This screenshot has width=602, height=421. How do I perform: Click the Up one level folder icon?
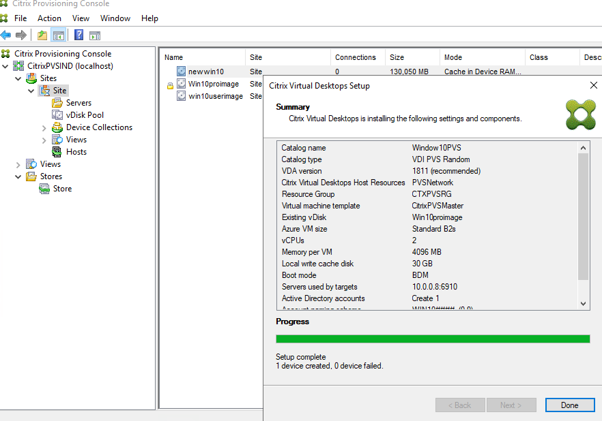(x=42, y=35)
